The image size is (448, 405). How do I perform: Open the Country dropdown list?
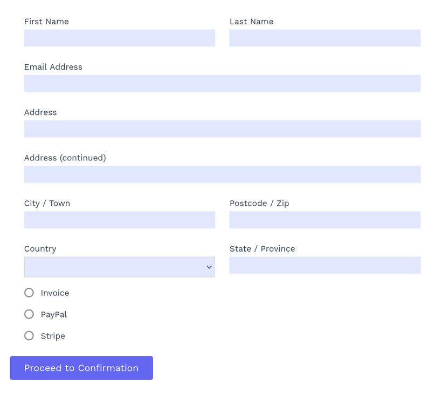tap(113, 267)
